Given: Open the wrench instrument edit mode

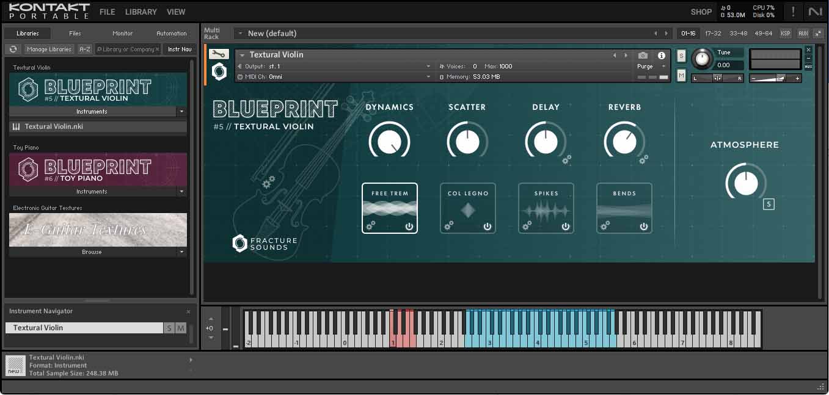Looking at the screenshot, I should click(x=219, y=54).
